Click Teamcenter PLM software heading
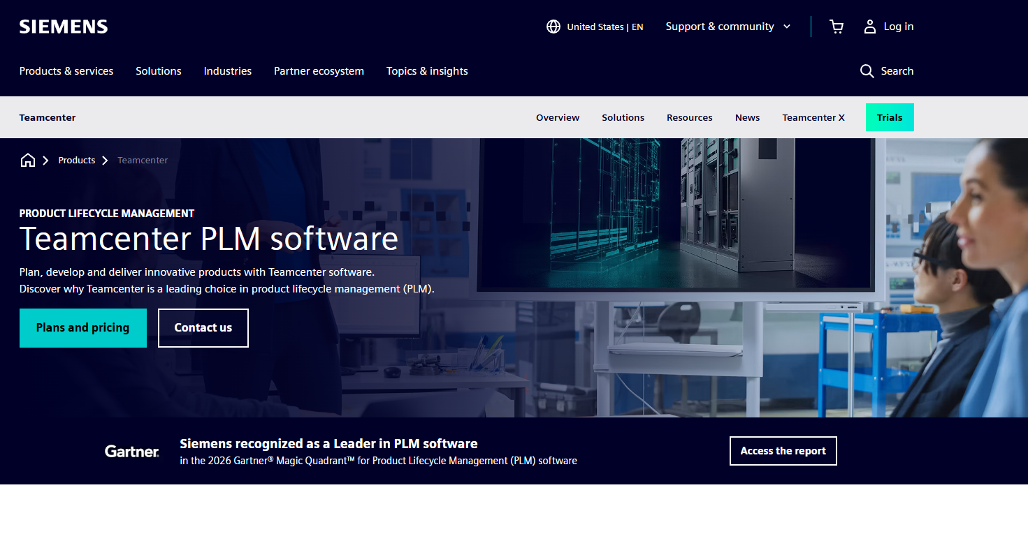 209,238
